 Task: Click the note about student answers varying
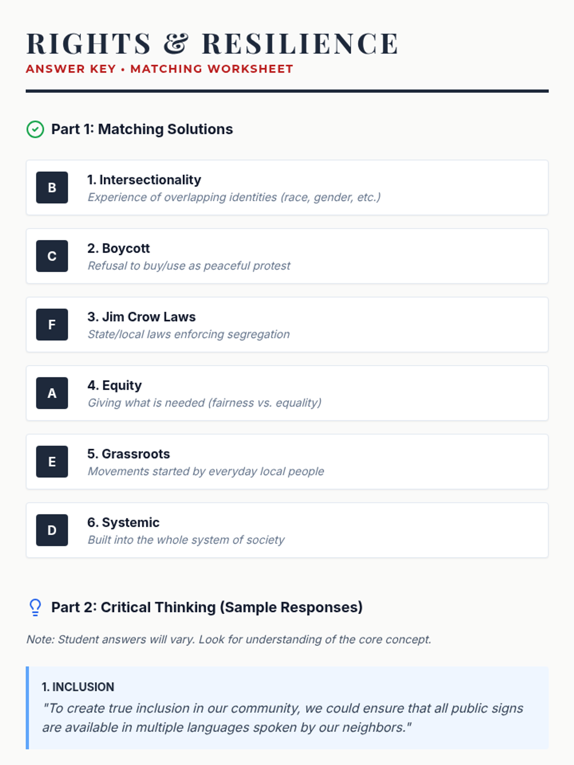[x=229, y=640]
